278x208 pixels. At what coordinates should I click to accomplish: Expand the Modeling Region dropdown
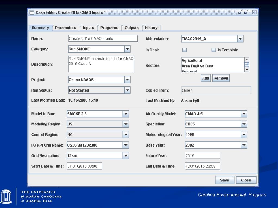click(x=126, y=124)
